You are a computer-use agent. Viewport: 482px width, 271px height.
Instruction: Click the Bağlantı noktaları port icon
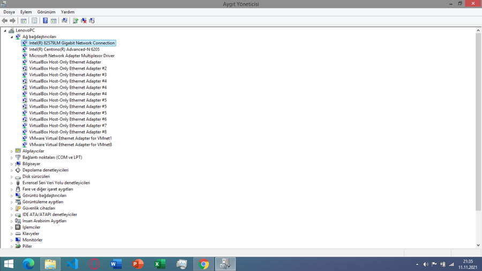click(18, 157)
